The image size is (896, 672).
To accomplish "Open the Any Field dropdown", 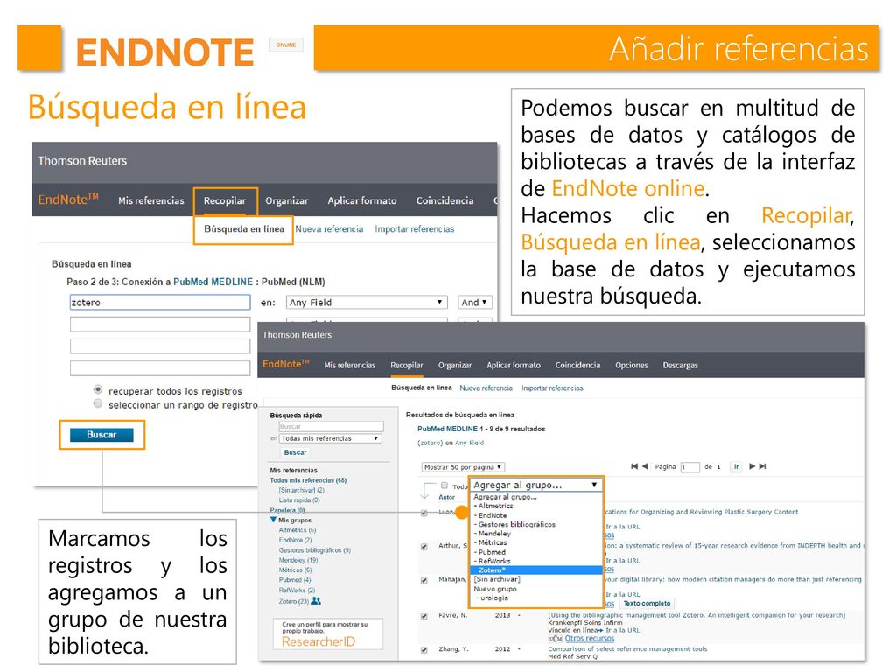I will tap(367, 302).
